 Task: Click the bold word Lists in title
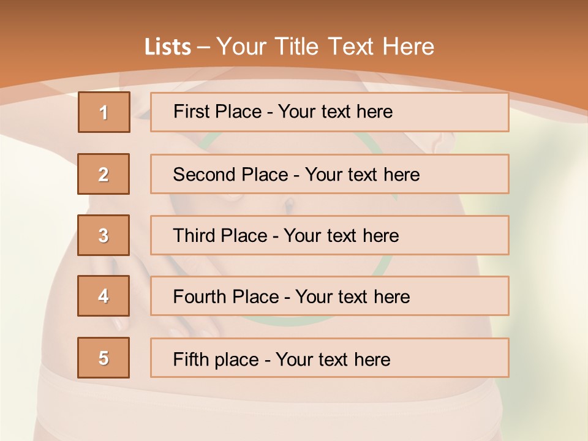coord(168,47)
